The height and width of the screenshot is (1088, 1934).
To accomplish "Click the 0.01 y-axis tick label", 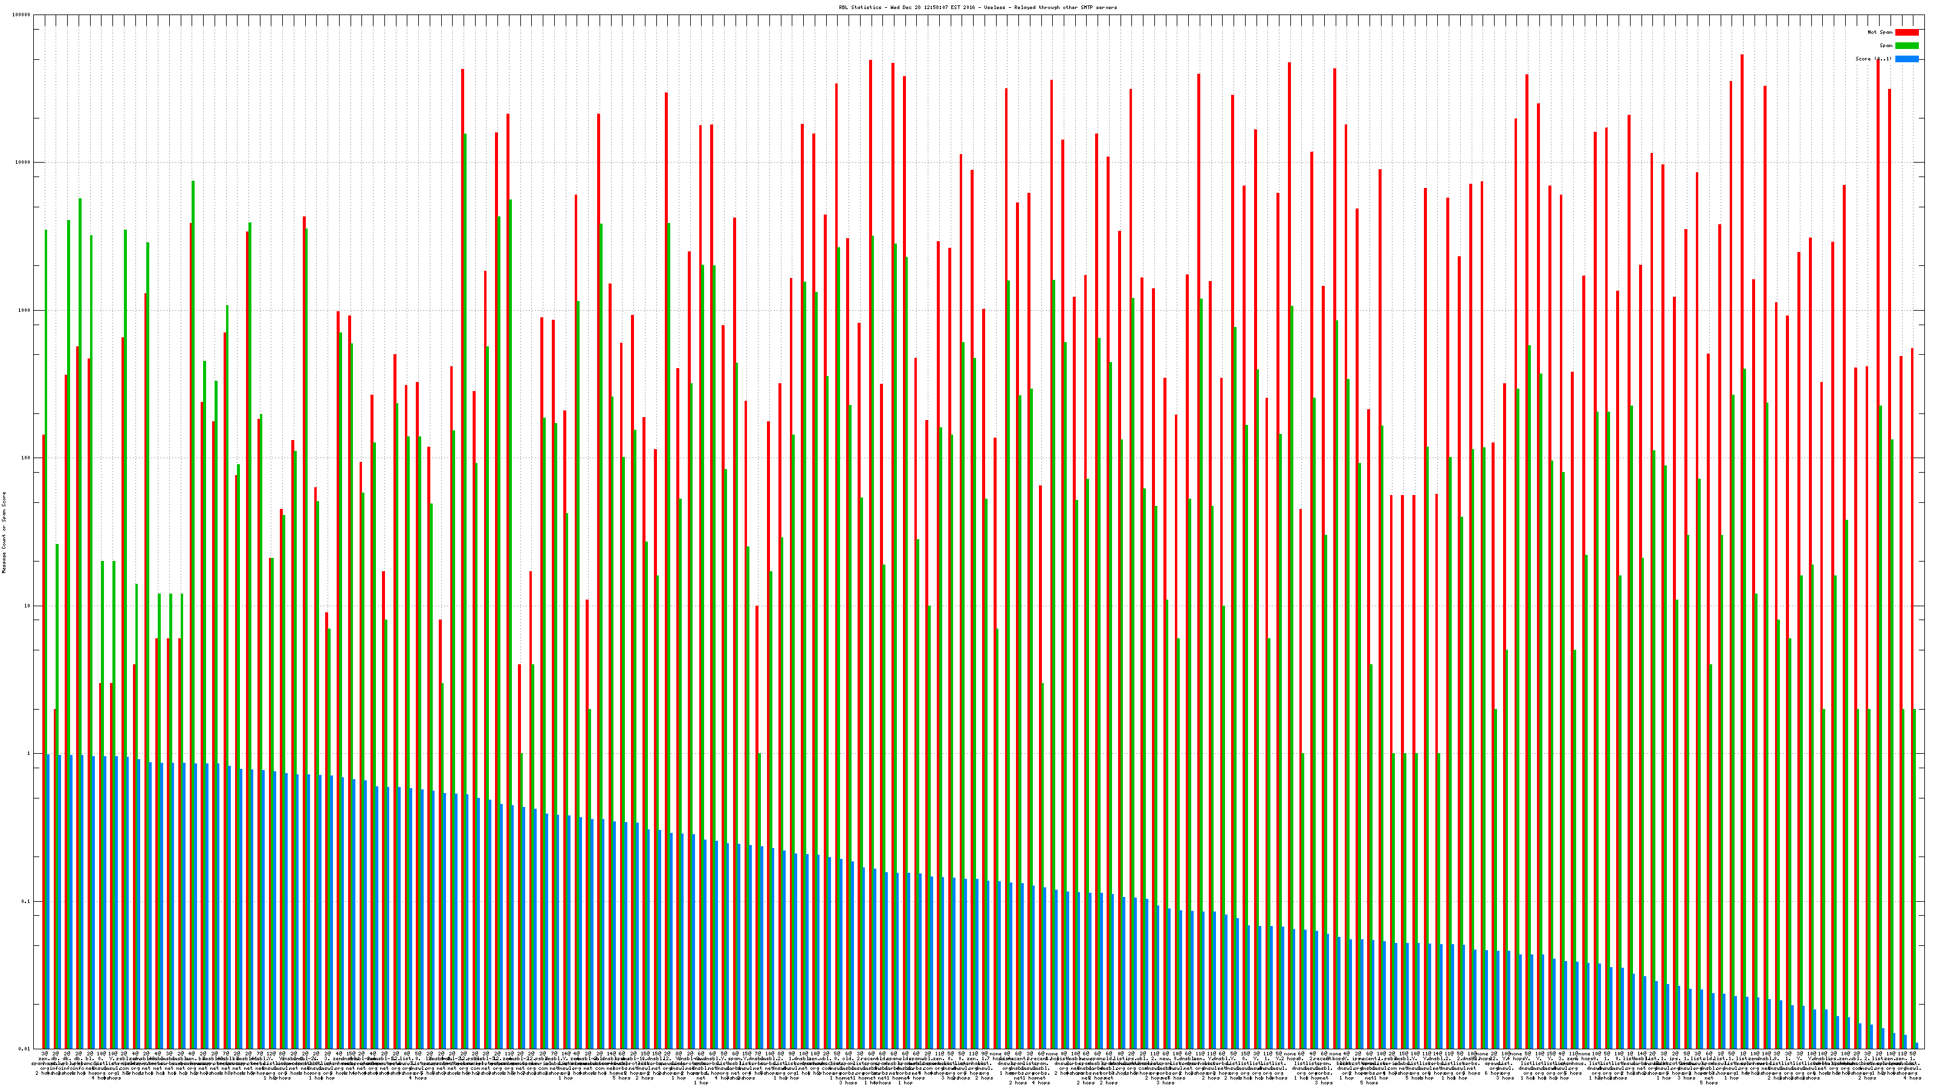I will [x=25, y=1049].
